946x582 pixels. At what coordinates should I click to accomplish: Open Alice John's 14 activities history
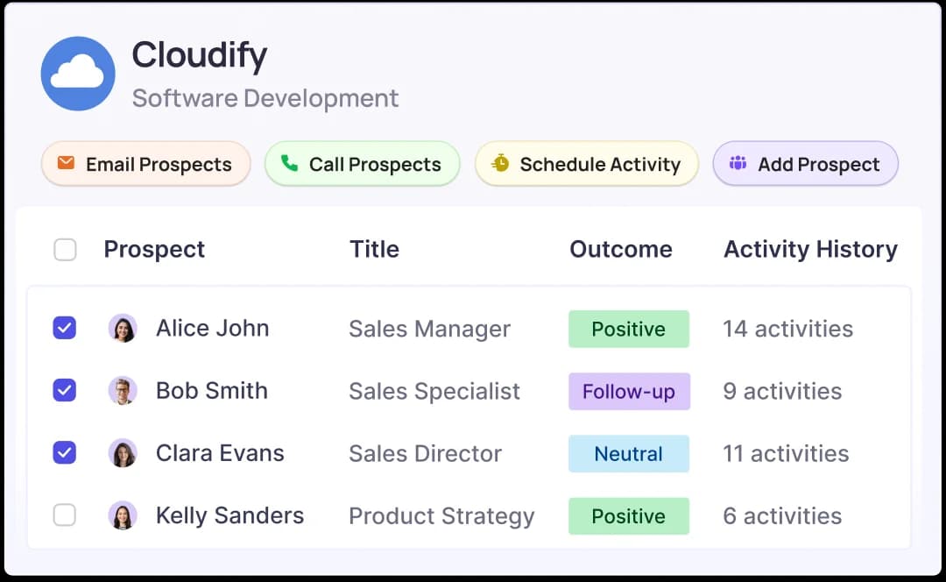(x=787, y=329)
